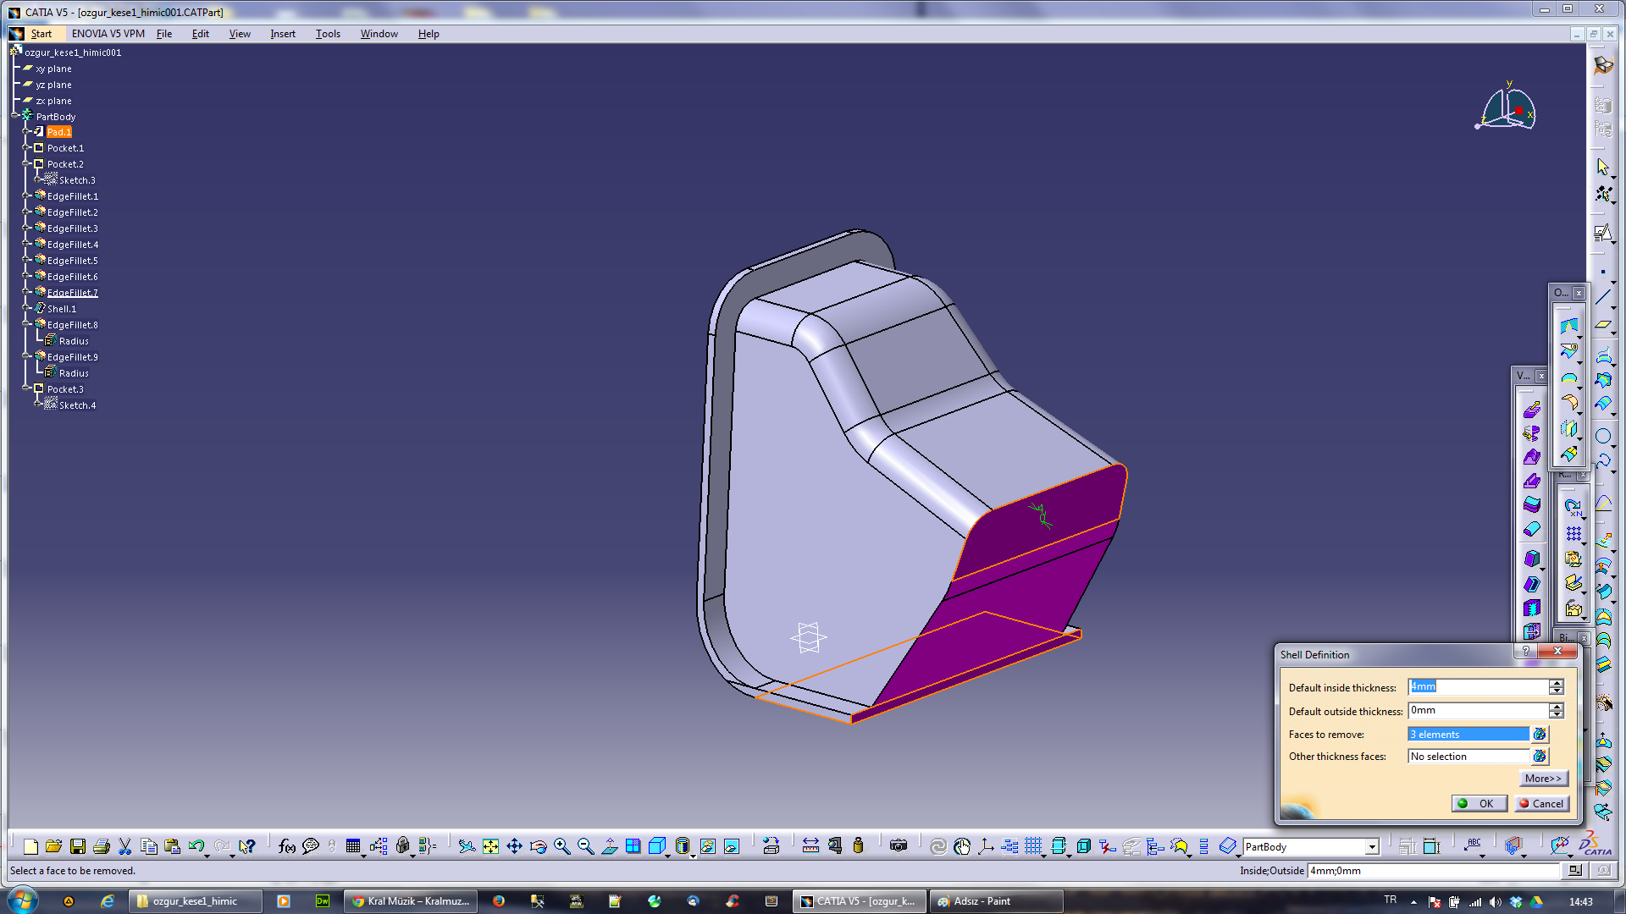Click the Pan view tool icon
This screenshot has height=914, width=1626.
pos(515,846)
